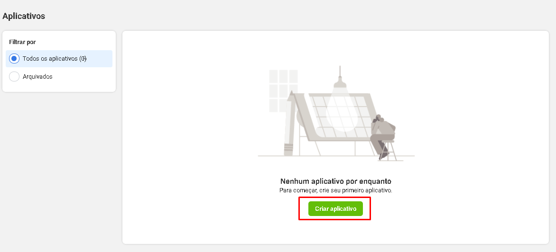The image size is (556, 252).
Task: Click the Filtrar por heading
Action: [x=22, y=42]
